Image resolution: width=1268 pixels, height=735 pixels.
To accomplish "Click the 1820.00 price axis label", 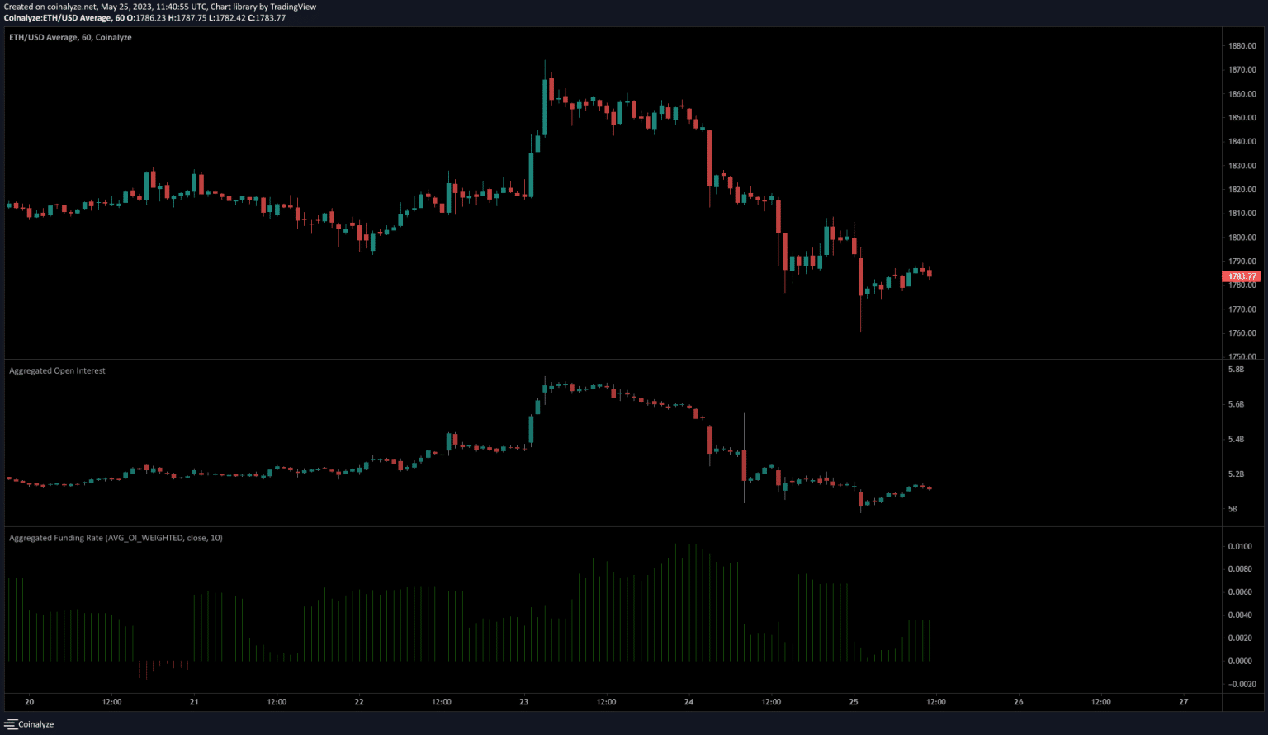I will point(1242,190).
